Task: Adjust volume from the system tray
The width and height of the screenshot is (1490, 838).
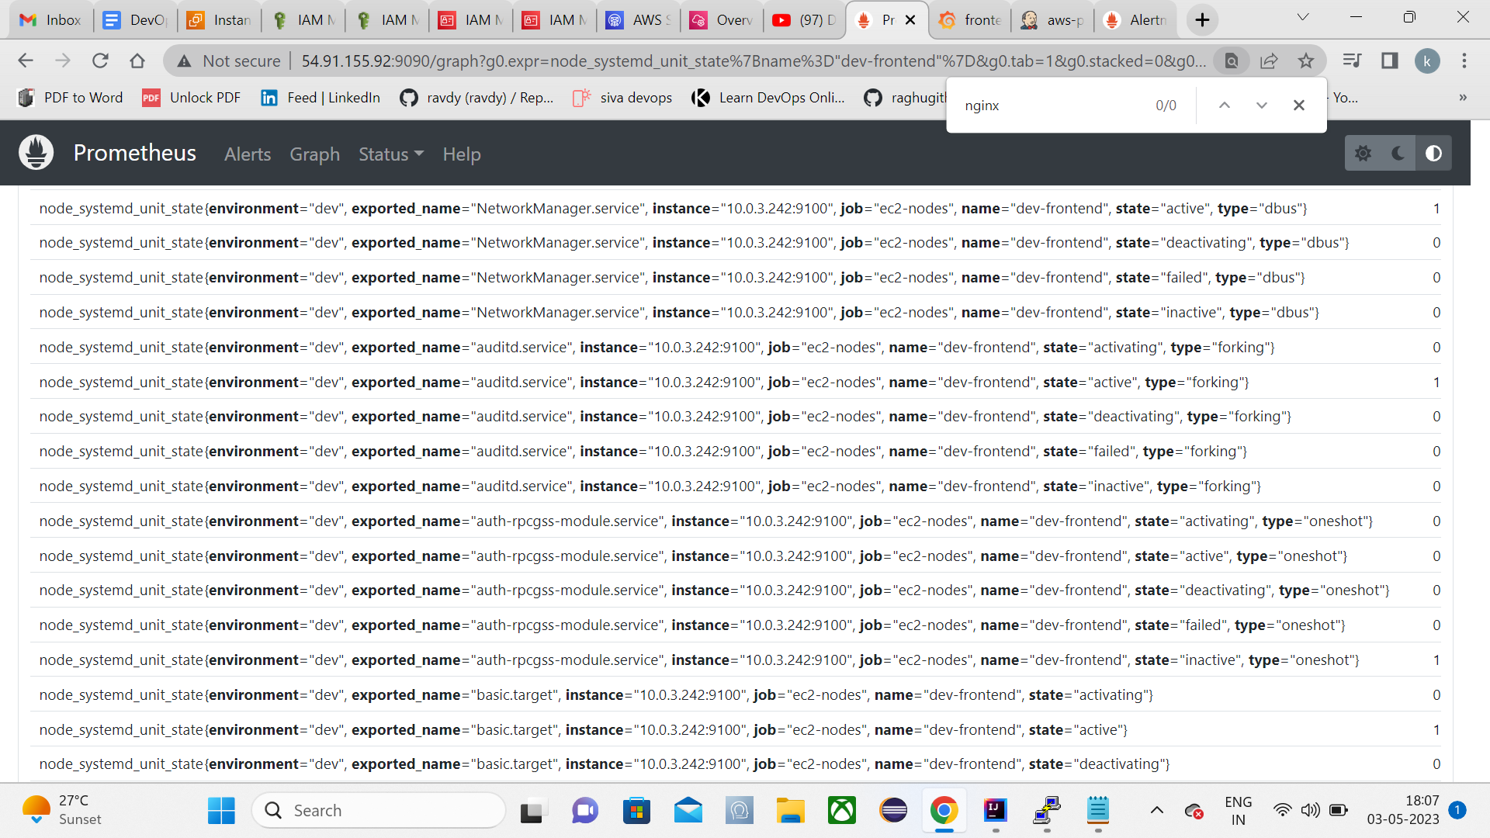Action: click(x=1311, y=810)
